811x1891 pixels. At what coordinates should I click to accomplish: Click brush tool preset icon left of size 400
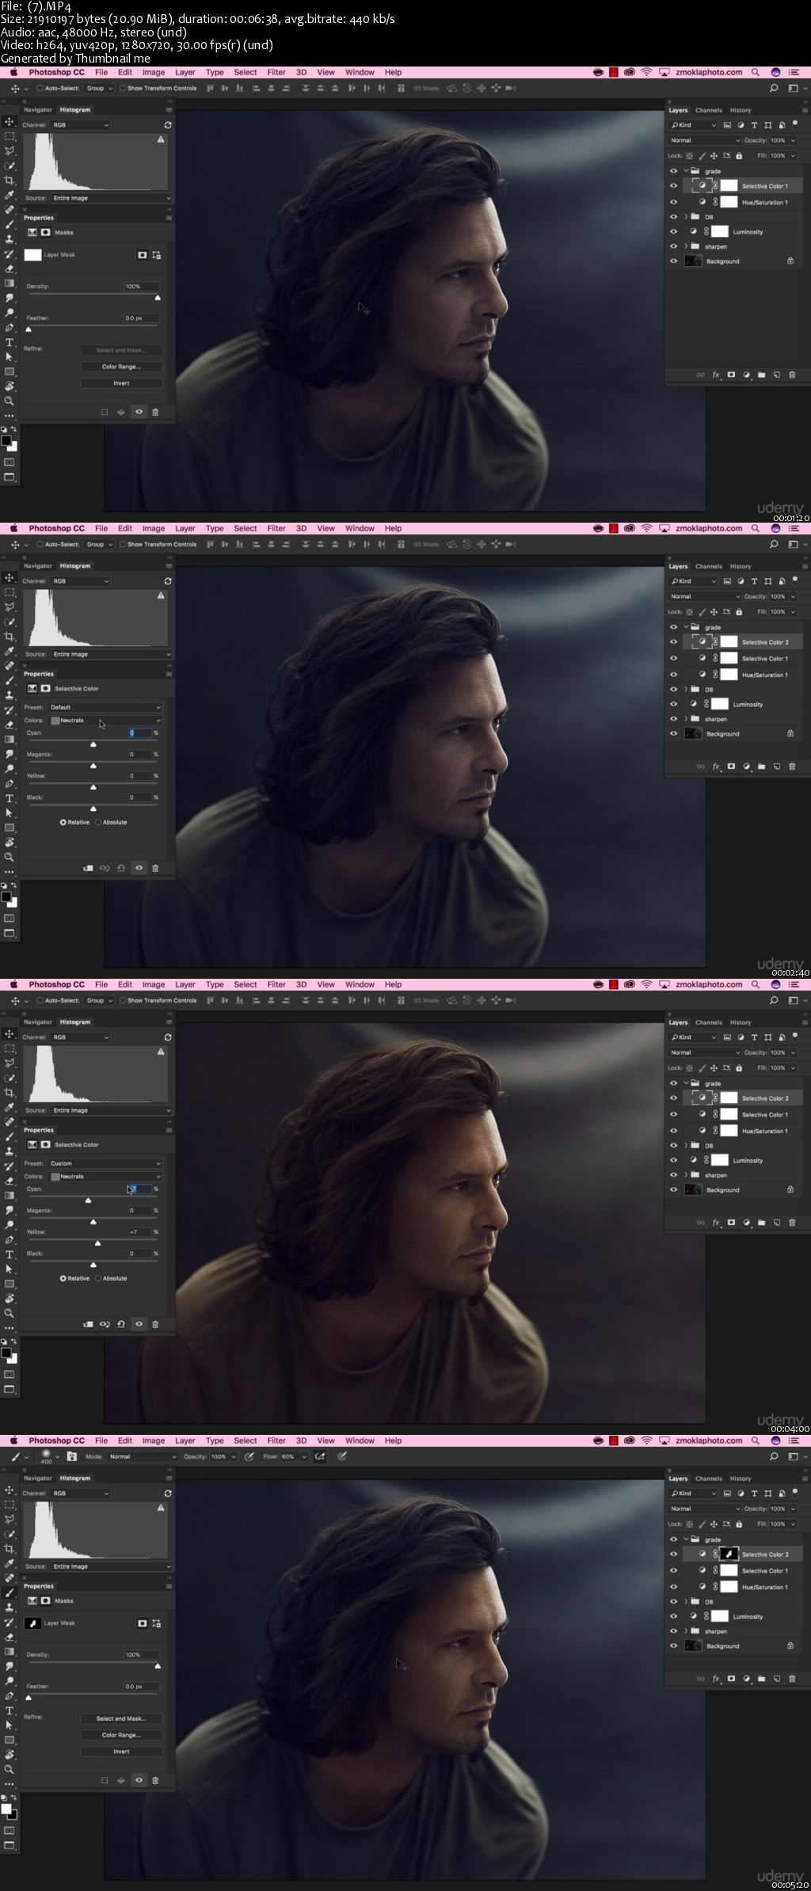[16, 1456]
